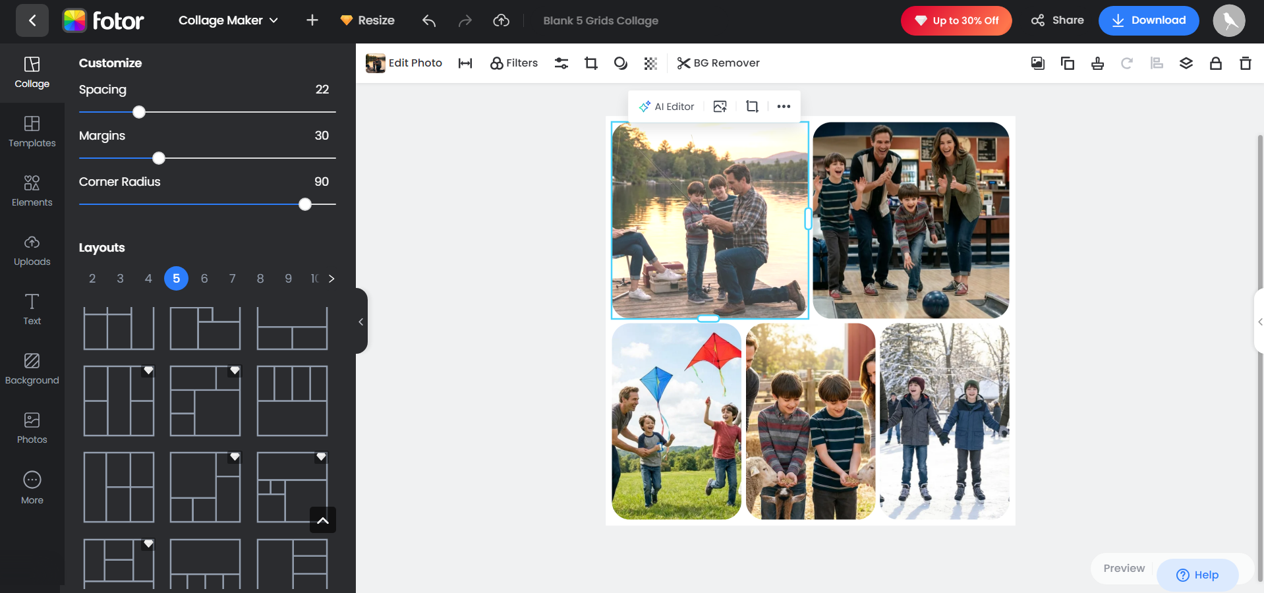1264x593 pixels.
Task: Select the kite-flying photo thumbnail
Action: [675, 422]
